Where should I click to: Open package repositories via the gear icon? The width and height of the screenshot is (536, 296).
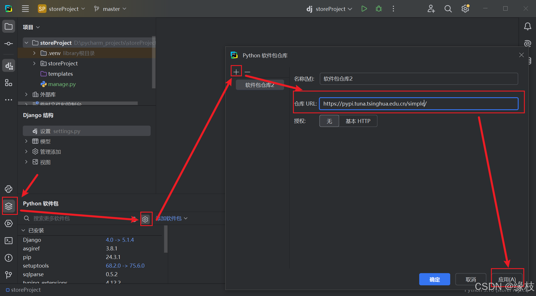(145, 219)
